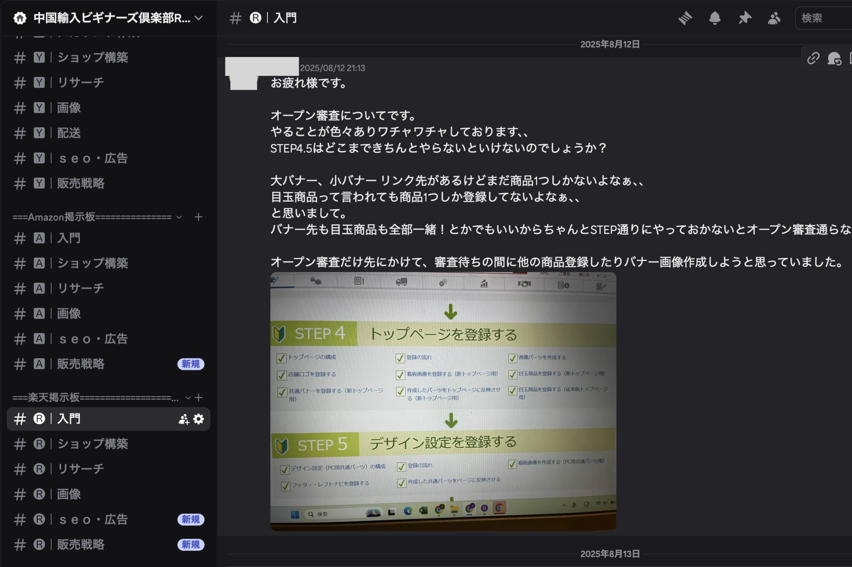852x567 pixels.
Task: Open the A 入門 channel
Action: click(x=108, y=238)
